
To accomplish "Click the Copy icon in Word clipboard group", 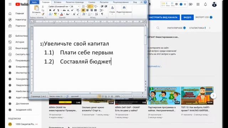I will tap(43, 10).
